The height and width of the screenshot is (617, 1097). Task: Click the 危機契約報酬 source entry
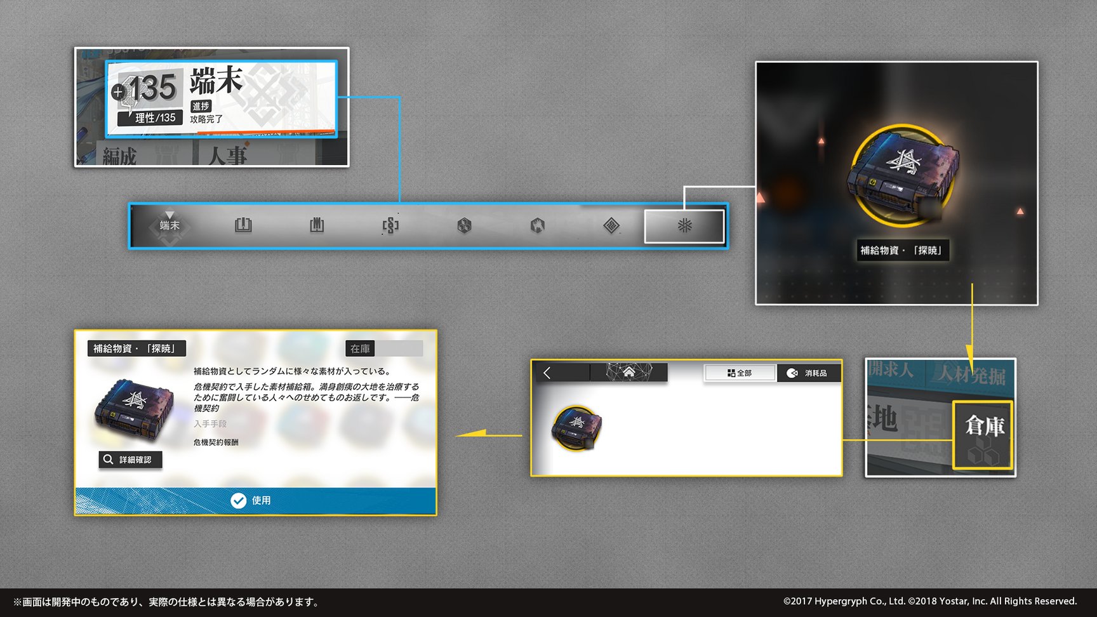(x=216, y=442)
